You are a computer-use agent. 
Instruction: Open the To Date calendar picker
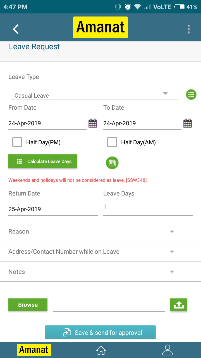point(188,123)
